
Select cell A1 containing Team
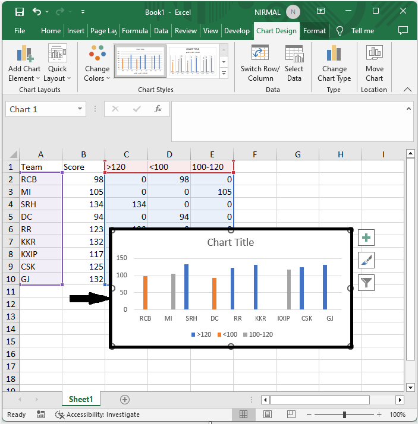[x=40, y=167]
